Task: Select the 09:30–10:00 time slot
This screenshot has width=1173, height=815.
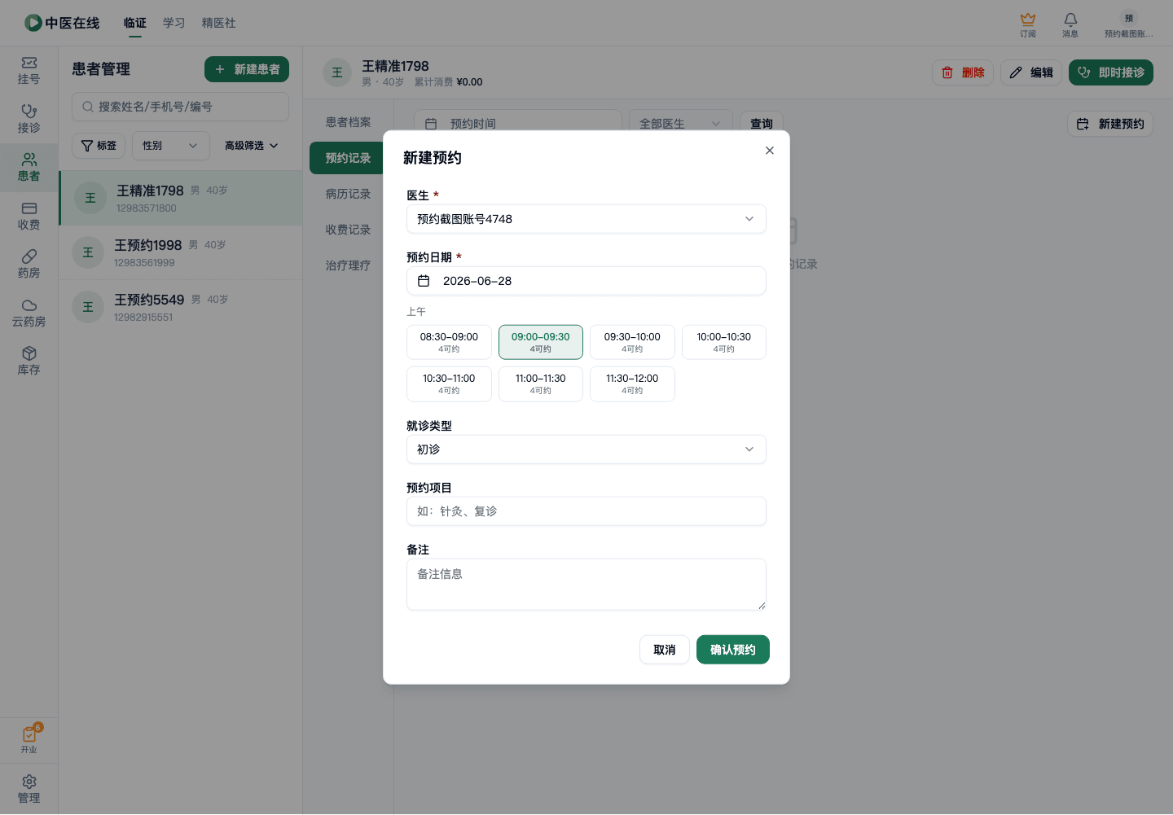Action: point(632,342)
